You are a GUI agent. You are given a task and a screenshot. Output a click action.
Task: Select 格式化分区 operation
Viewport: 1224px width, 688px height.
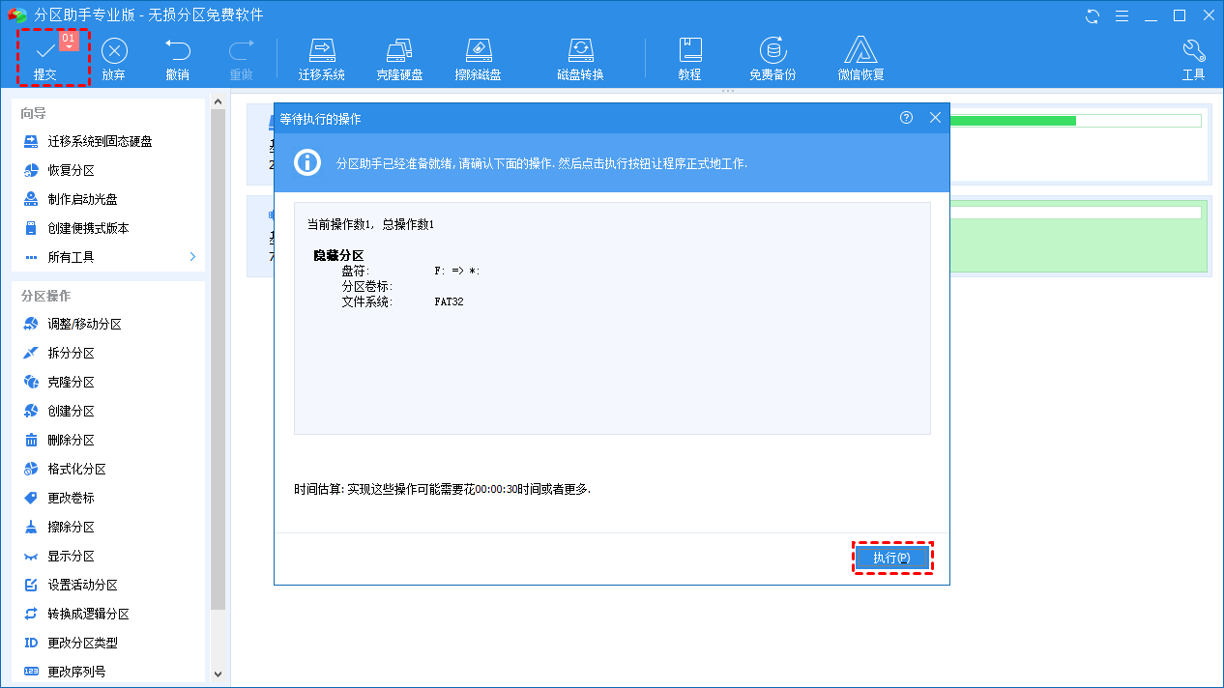coord(77,470)
